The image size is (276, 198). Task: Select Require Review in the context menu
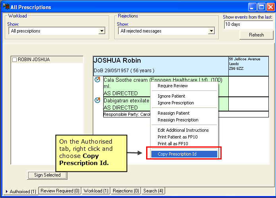point(173,86)
